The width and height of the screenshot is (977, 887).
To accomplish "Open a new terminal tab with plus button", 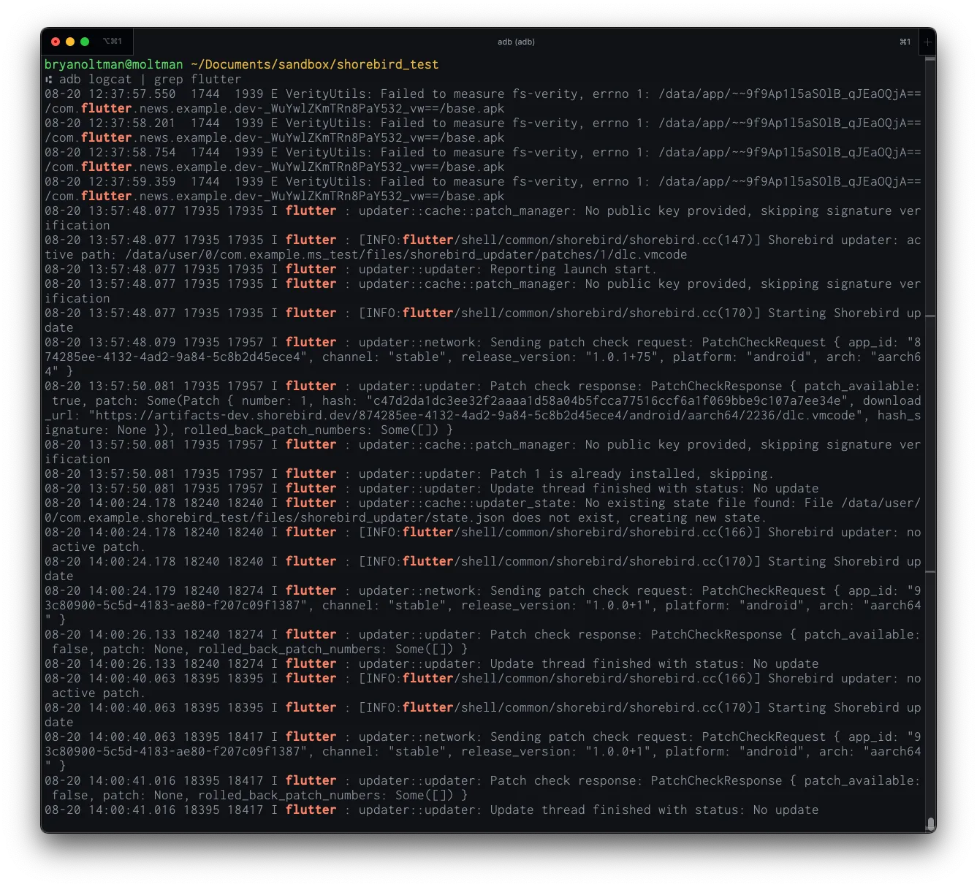I will tap(927, 42).
